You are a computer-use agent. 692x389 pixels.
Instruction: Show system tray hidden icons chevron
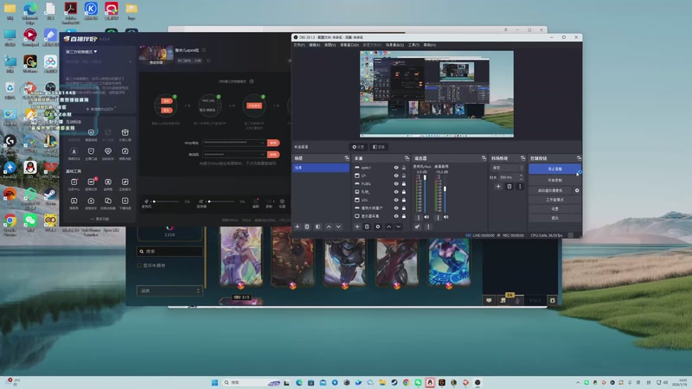tap(578, 382)
